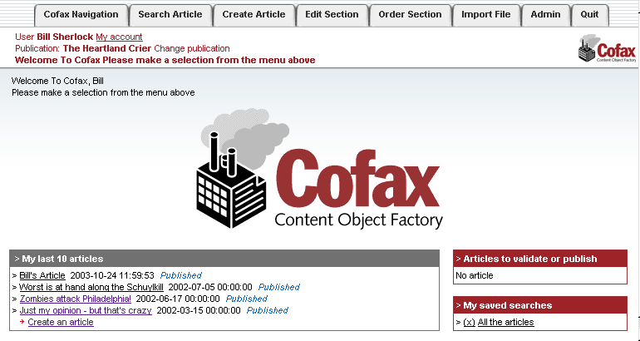Screen dimensions: 640x341
Task: Click the Admin tab
Action: [x=546, y=15]
